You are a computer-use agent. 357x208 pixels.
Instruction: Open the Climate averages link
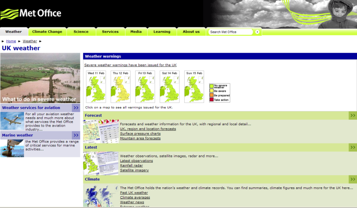[x=135, y=197]
